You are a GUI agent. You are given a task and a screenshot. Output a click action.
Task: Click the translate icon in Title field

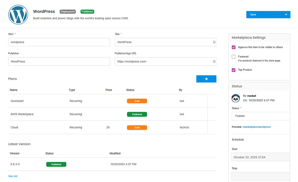tap(214, 42)
